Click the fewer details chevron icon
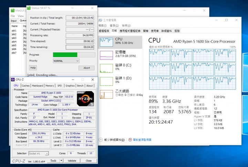 (101, 140)
